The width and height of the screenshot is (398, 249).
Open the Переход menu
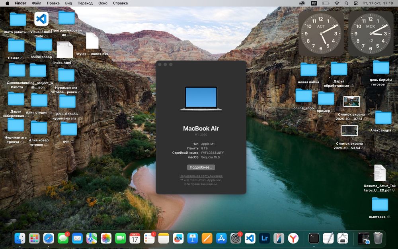point(85,3)
